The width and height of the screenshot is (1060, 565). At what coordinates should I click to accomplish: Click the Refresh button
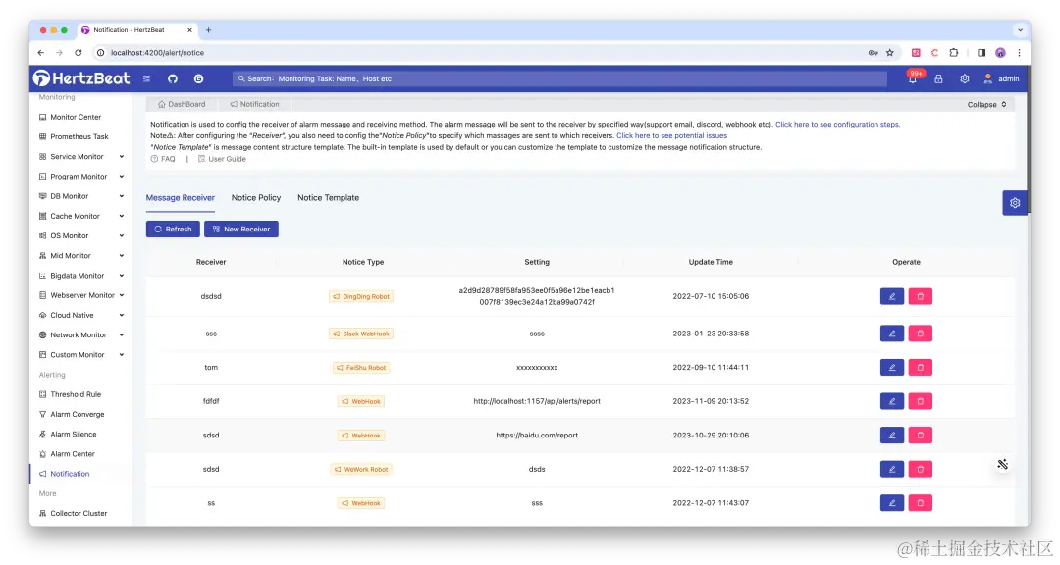point(173,230)
